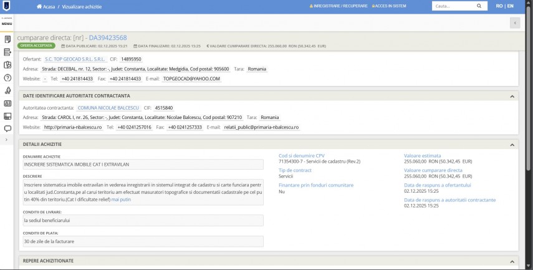Collapse the Detalii Achizitie section
533x270 pixels.
(x=512, y=145)
